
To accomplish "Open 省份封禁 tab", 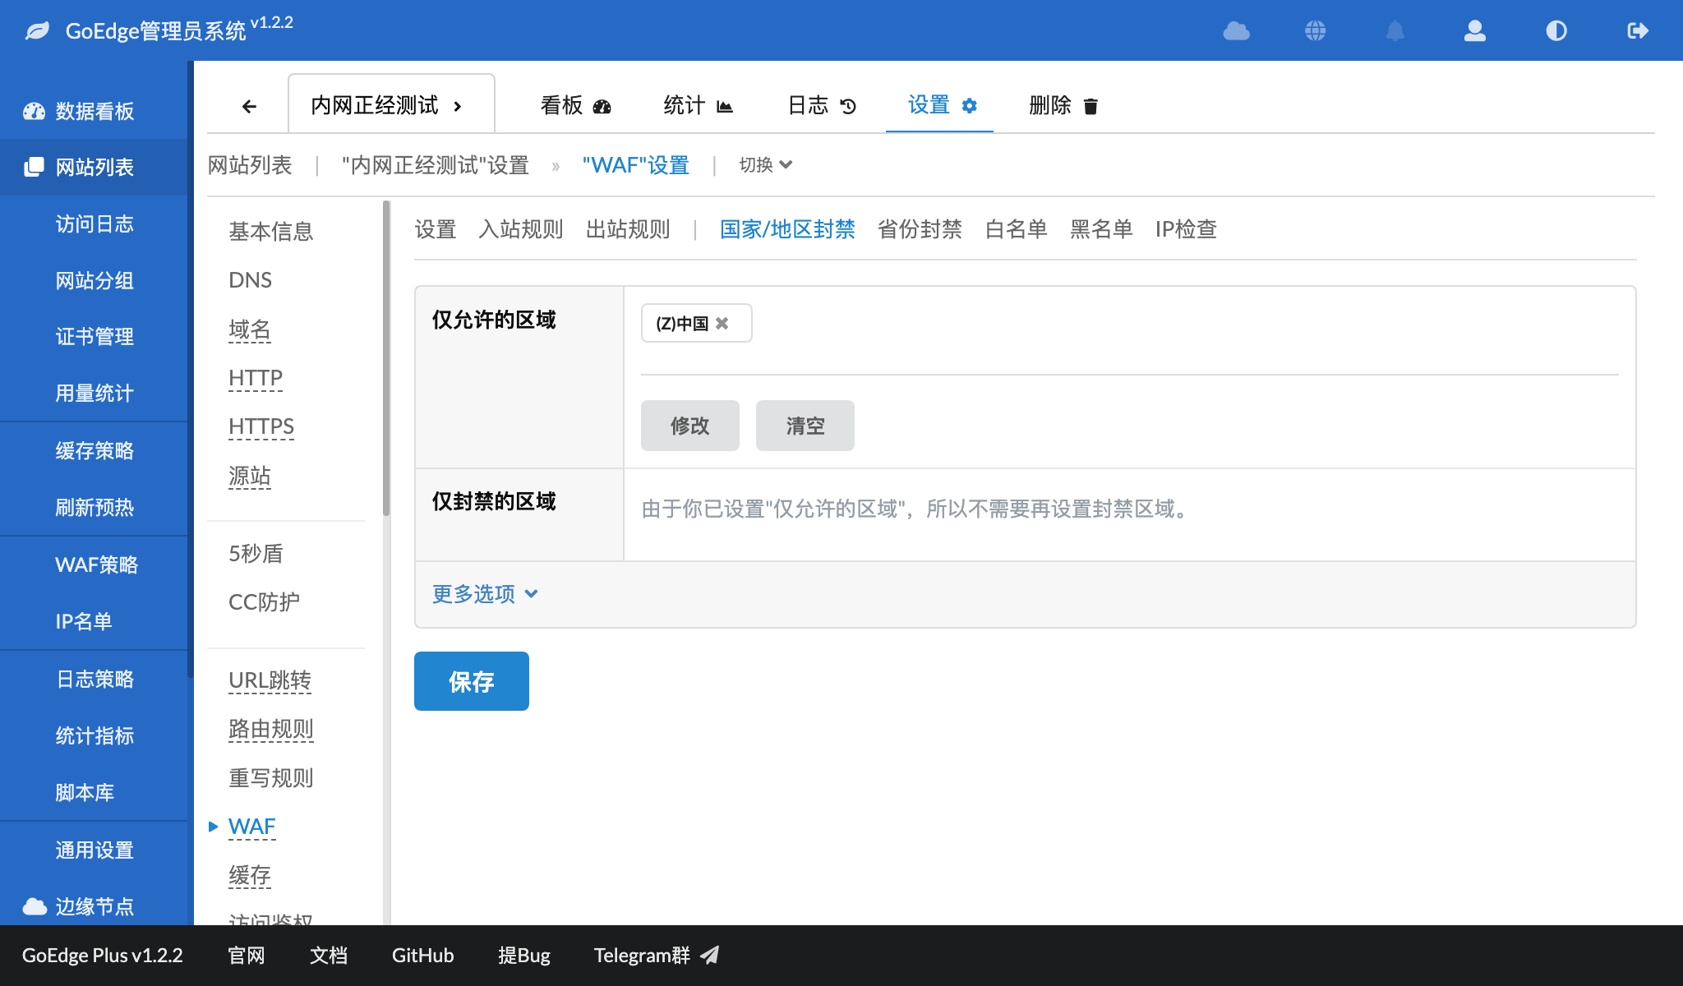I will point(920,229).
